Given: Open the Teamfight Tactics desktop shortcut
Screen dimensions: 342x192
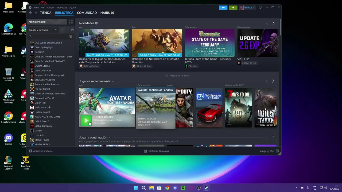Looking at the screenshot, I should (25, 163).
